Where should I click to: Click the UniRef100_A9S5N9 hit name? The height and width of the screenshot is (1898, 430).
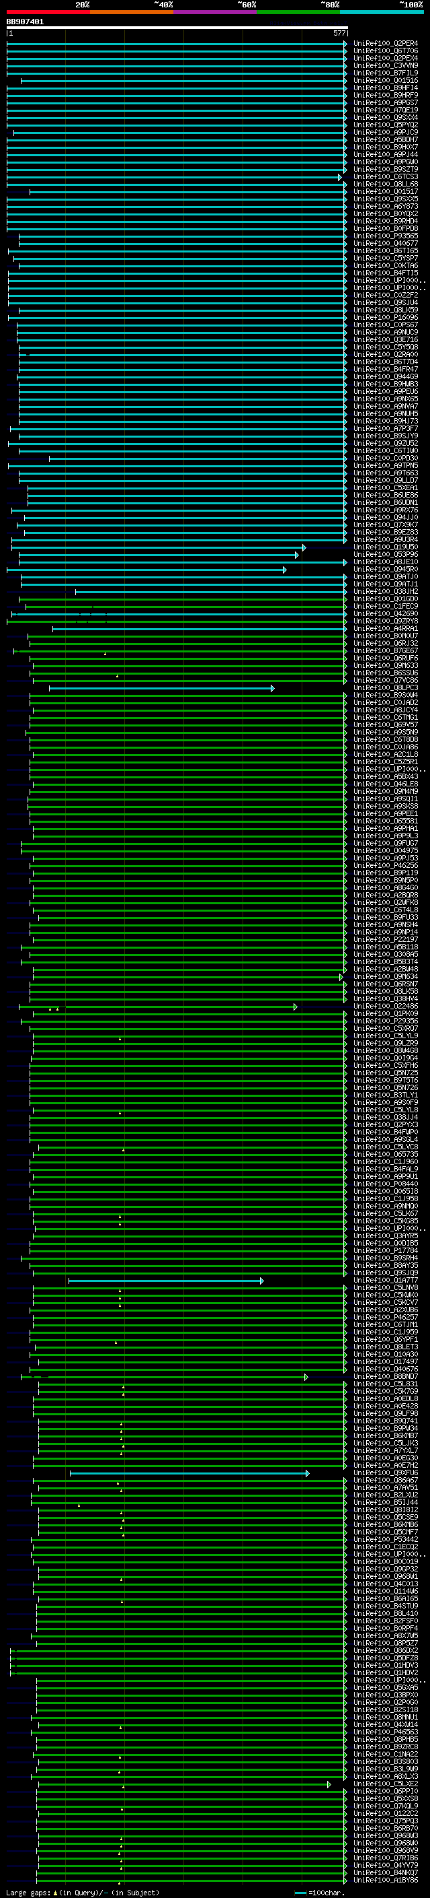click(x=386, y=733)
